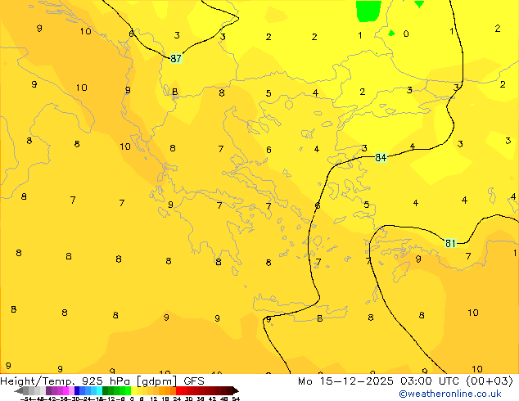
Task: Click the (00+03) forecast offset text
Action: point(490,381)
